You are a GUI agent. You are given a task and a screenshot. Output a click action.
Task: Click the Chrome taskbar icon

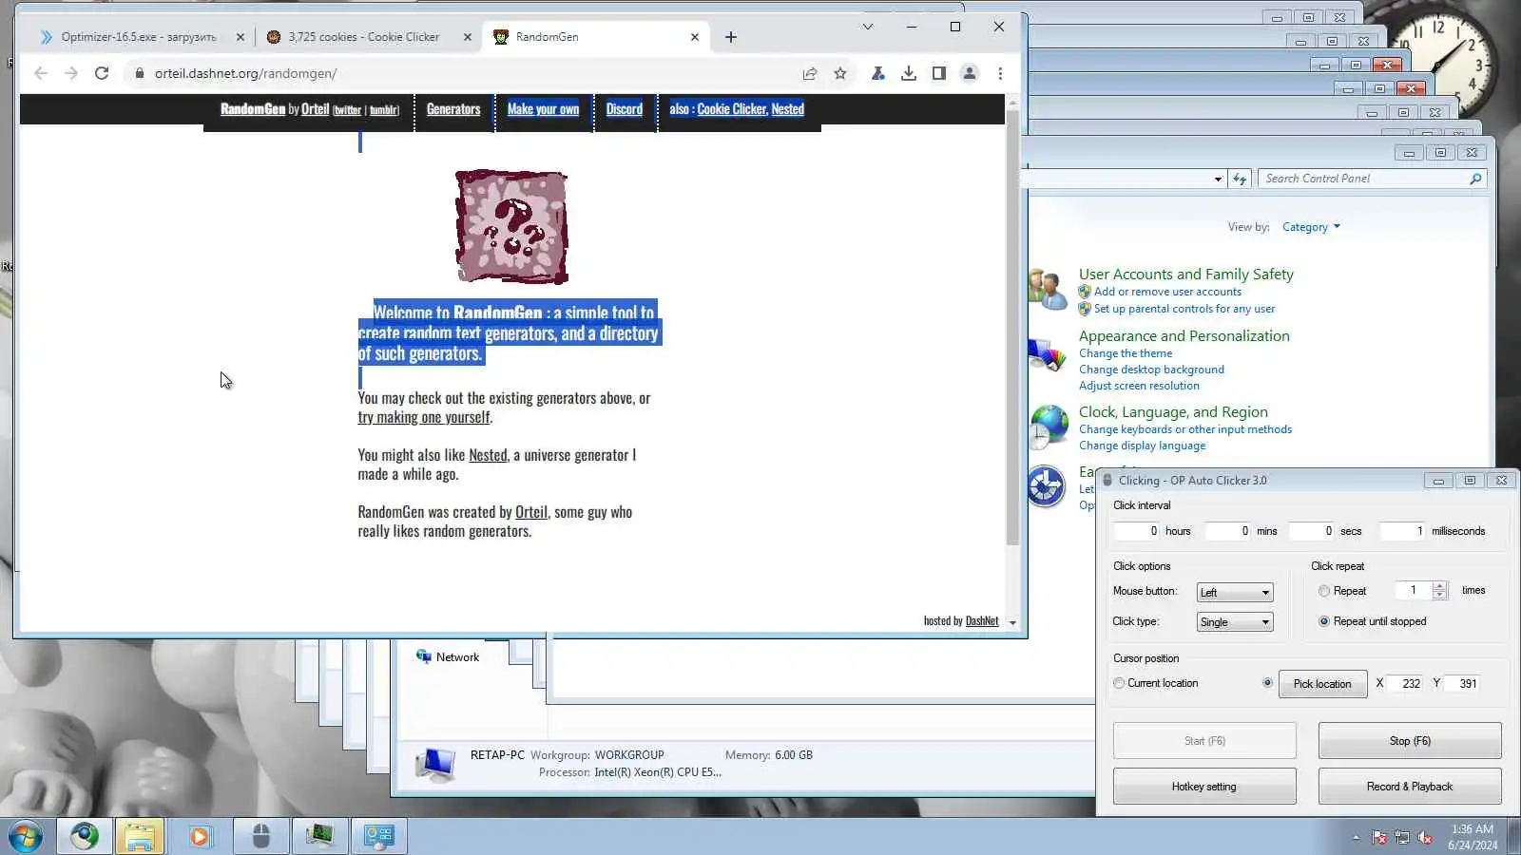(x=85, y=836)
